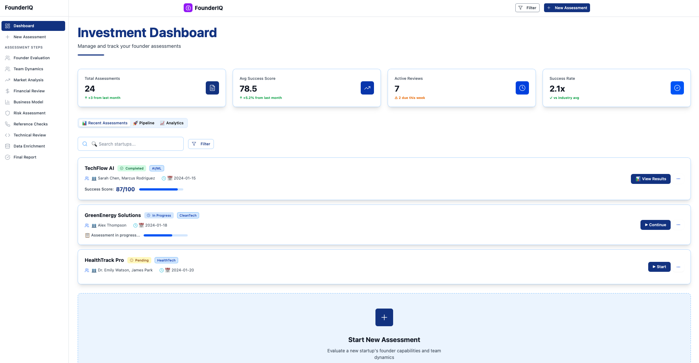Viewport: 699px width, 363px height.
Task: Switch to the Pipeline tab
Action: (144, 123)
